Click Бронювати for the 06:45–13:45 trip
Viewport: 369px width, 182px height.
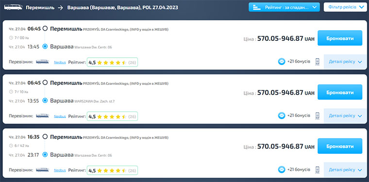[x=340, y=38]
